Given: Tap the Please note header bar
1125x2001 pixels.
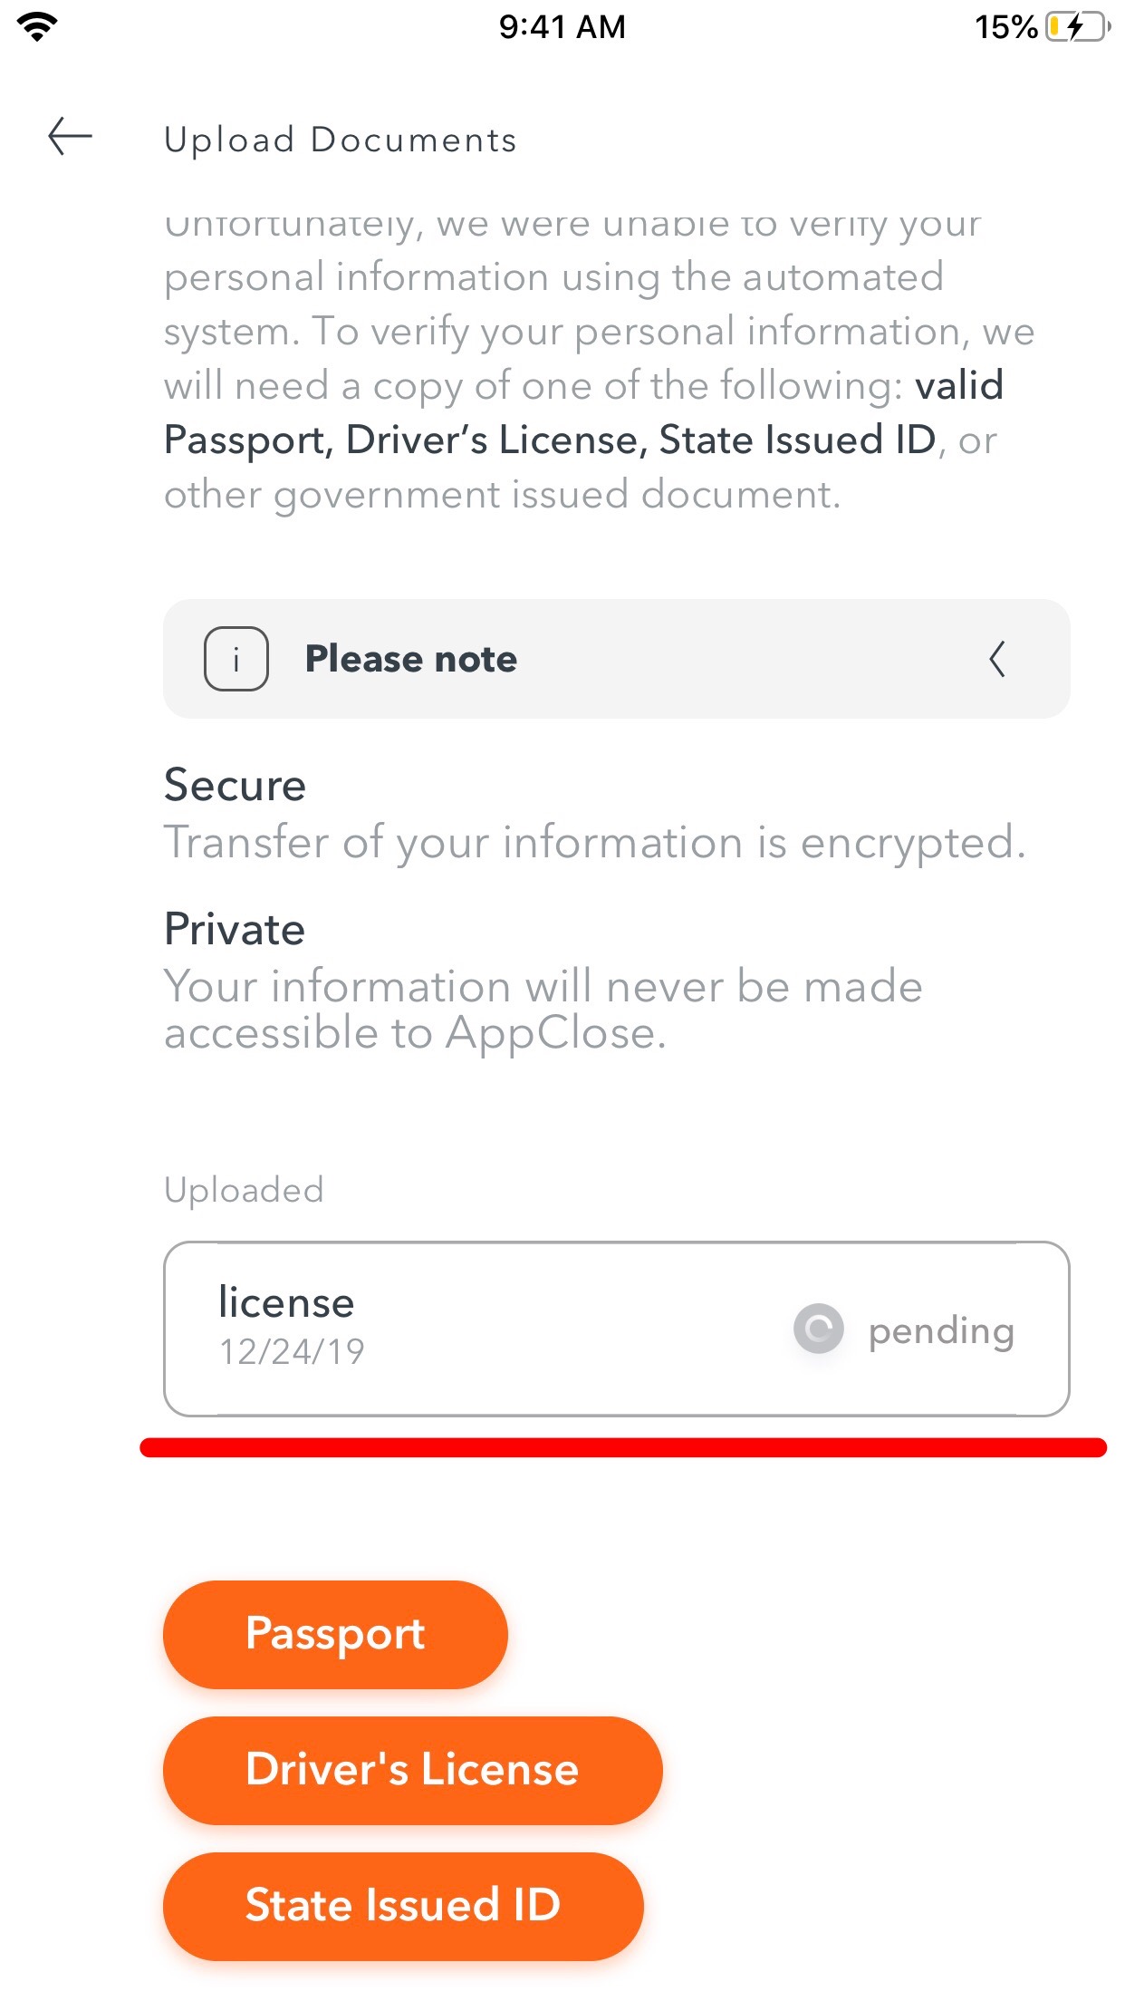Looking at the screenshot, I should pos(617,659).
